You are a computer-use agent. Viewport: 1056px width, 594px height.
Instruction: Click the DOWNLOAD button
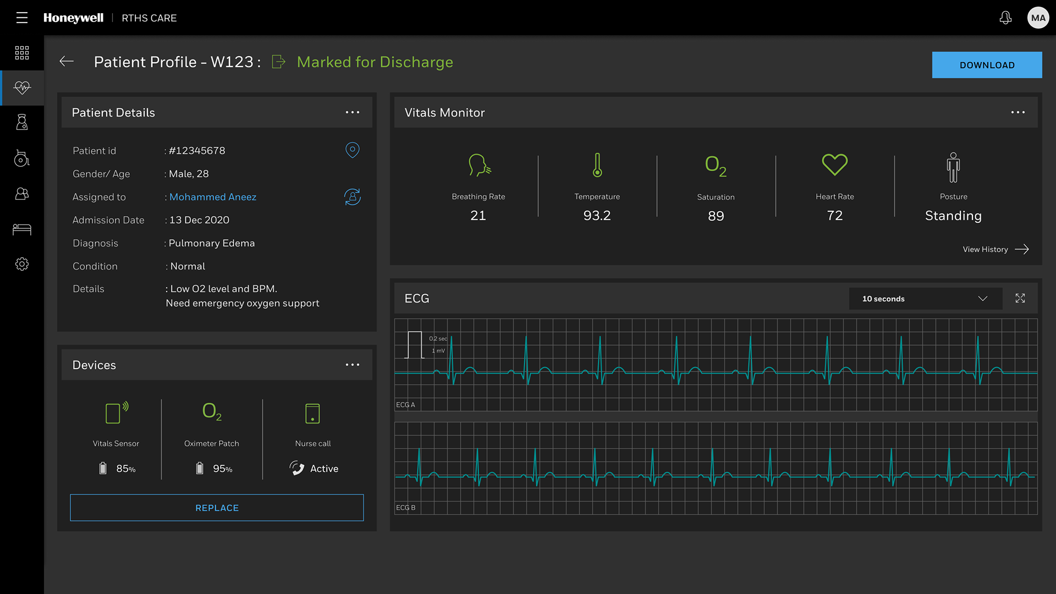tap(987, 65)
